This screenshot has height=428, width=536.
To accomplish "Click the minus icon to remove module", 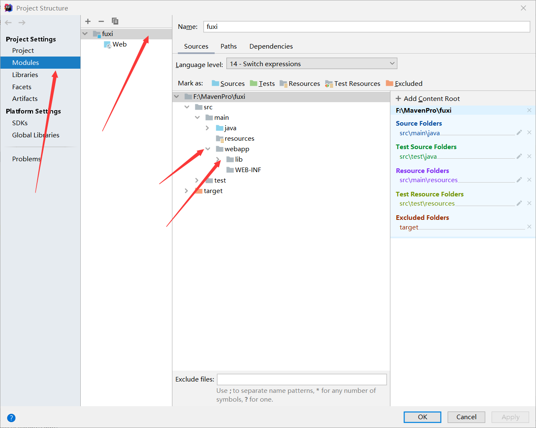I will click(101, 21).
